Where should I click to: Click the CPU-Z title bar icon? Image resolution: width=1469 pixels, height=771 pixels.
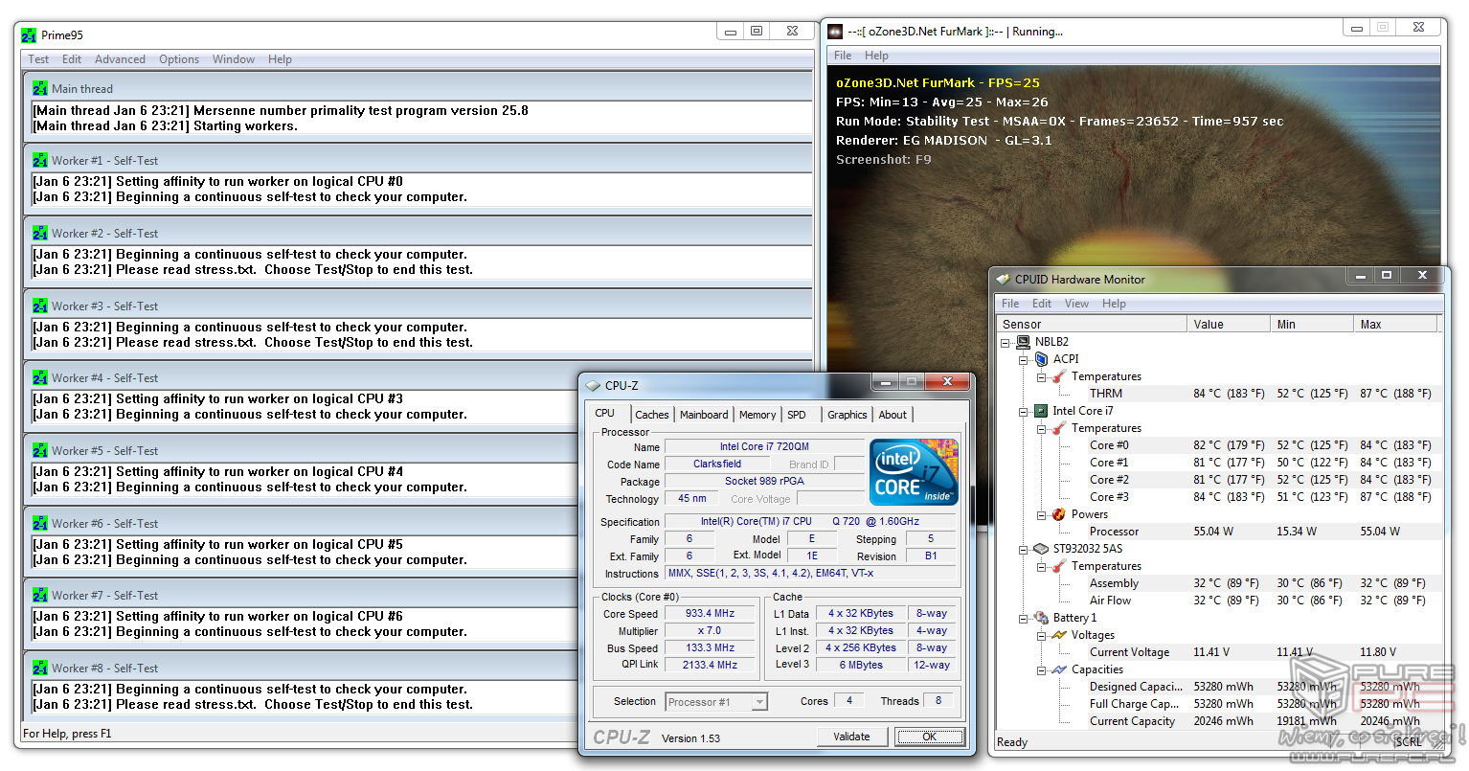tap(593, 386)
